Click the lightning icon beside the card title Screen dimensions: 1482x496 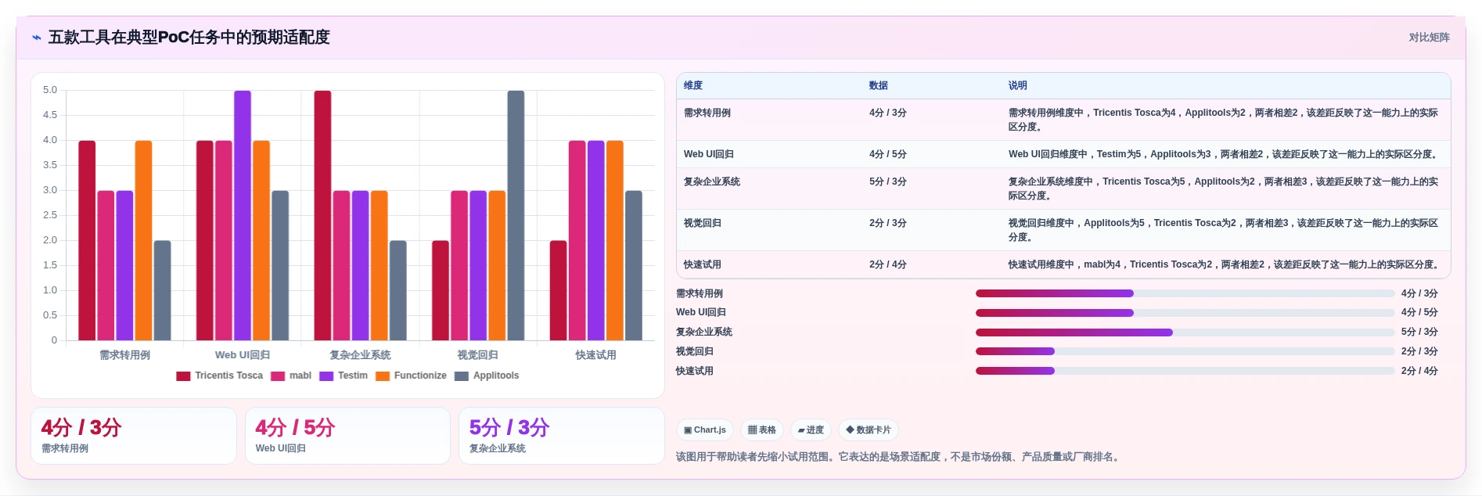pyautogui.click(x=37, y=38)
